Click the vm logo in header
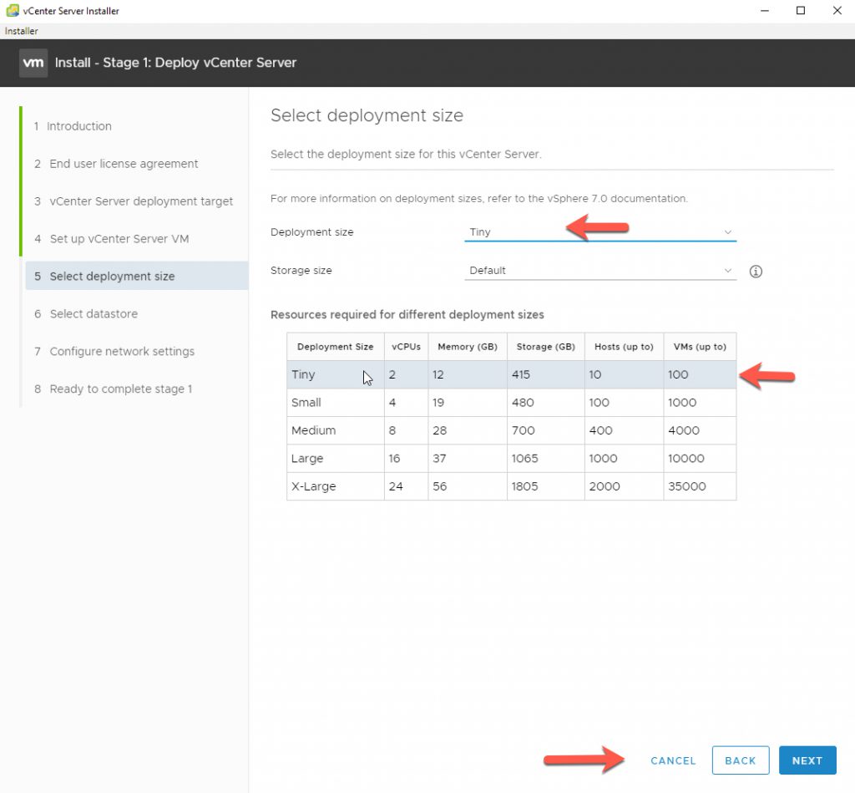 coord(33,63)
